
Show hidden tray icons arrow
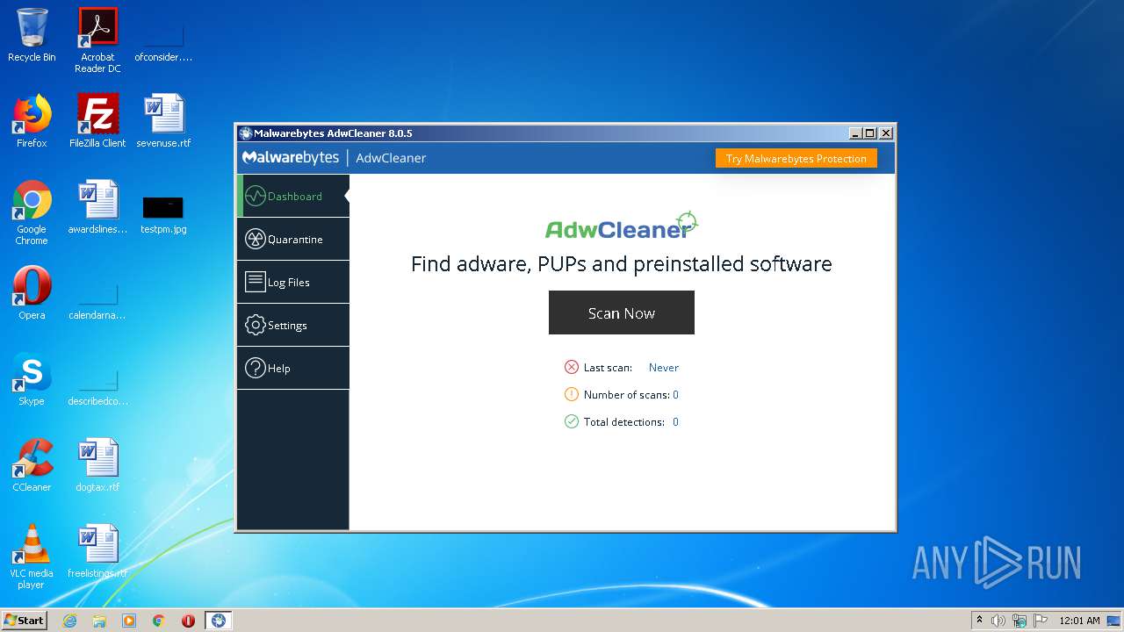(979, 621)
